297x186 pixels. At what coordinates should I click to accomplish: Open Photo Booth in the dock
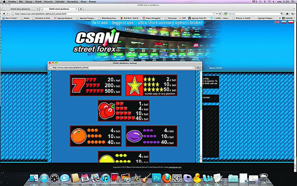tap(116, 178)
